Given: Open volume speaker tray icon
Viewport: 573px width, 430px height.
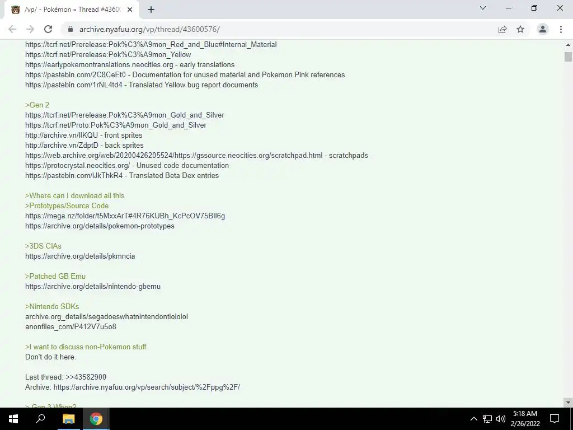Looking at the screenshot, I should click(x=501, y=419).
